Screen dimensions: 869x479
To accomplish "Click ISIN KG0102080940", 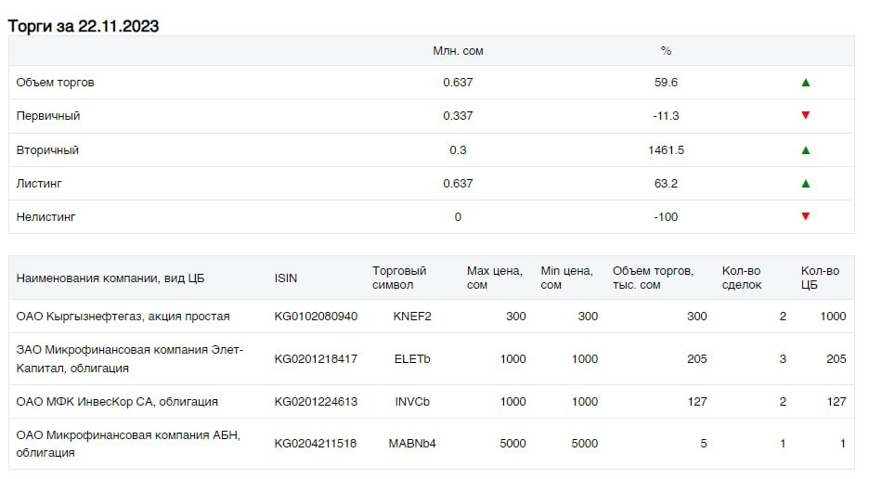I will tap(316, 317).
